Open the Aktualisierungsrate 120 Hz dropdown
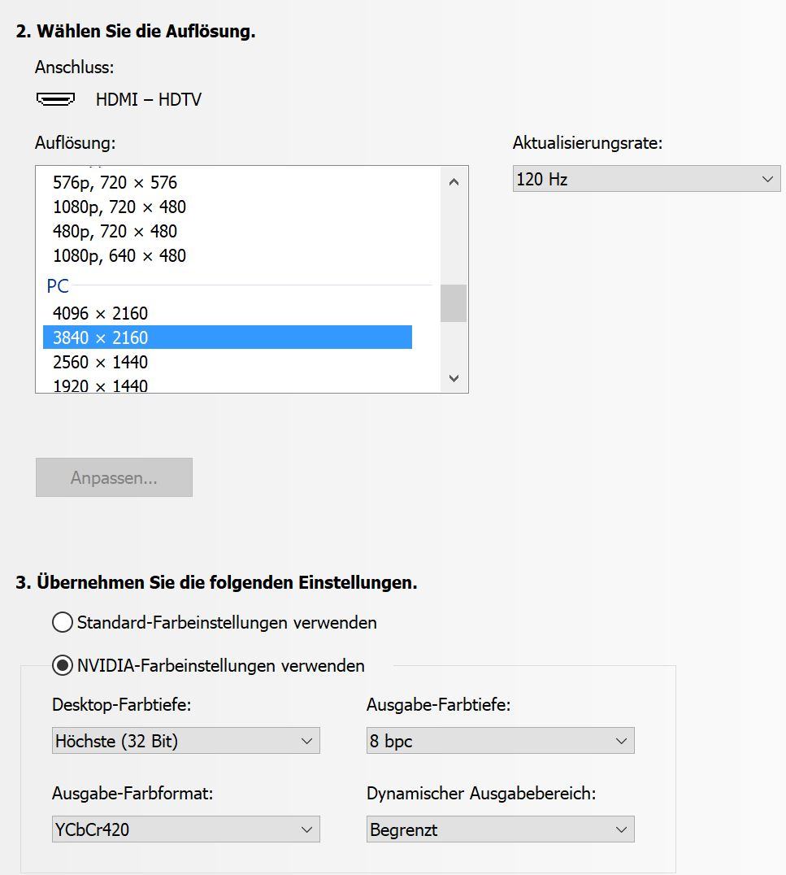Image resolution: width=786 pixels, height=875 pixels. click(x=646, y=179)
